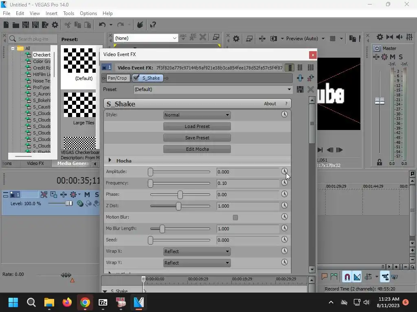Click the Save Preset button
Image resolution: width=417 pixels, height=312 pixels.
click(197, 138)
